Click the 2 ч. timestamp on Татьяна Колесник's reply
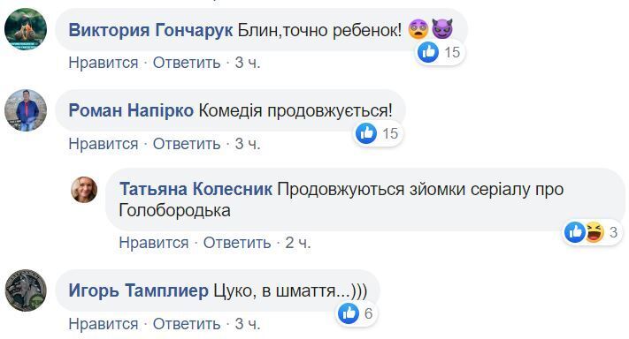The image size is (629, 339). click(298, 243)
